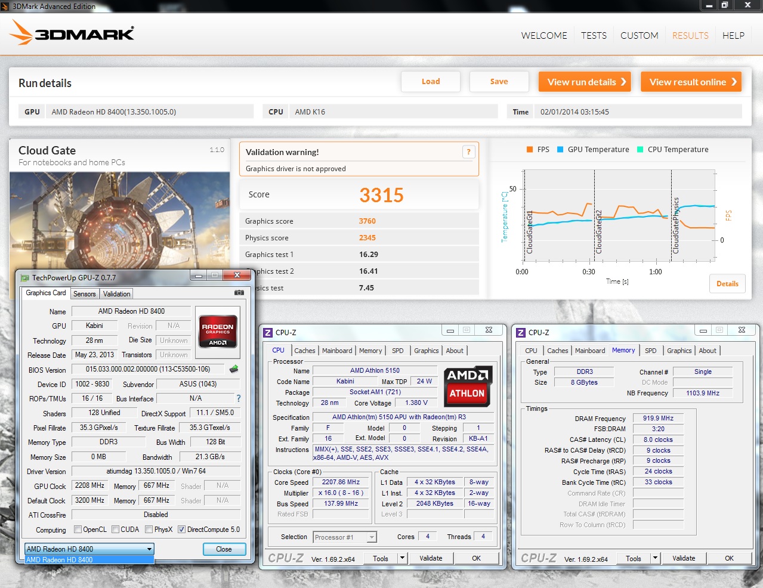Select the Graphics Card tab in GPU-Z
The width and height of the screenshot is (763, 588).
point(45,293)
